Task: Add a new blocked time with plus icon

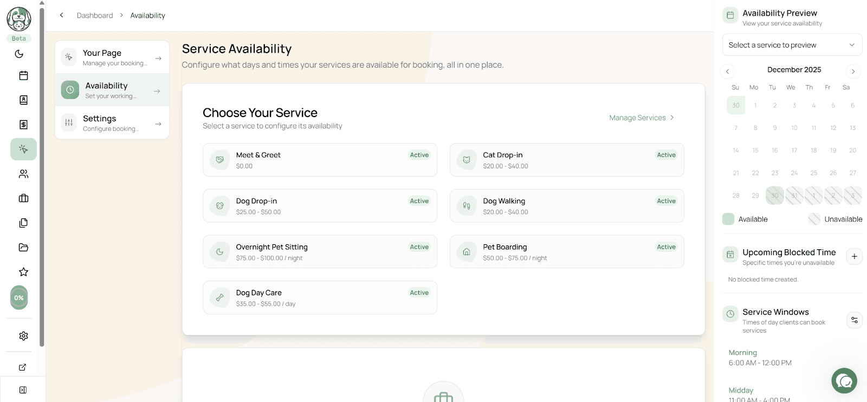Action: [x=854, y=256]
